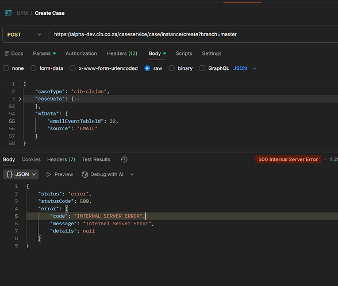
Task: Click line number 9 in response viewer
Action: [x=16, y=246]
